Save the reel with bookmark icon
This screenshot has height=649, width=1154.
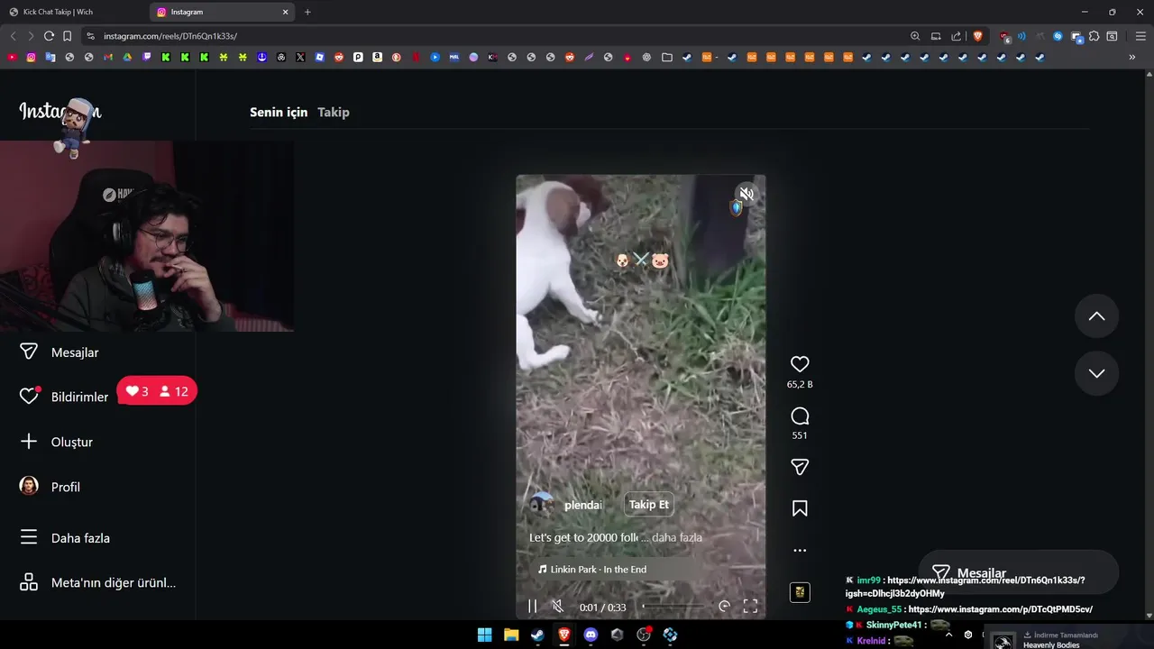[800, 508]
